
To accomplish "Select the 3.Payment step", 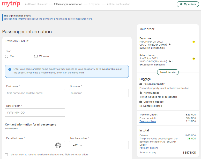I will click(94, 4).
